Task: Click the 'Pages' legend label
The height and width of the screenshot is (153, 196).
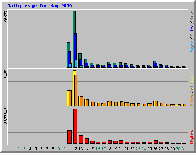Action: point(192,47)
